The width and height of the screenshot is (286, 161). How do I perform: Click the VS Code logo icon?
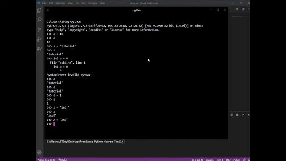pos(38,3)
